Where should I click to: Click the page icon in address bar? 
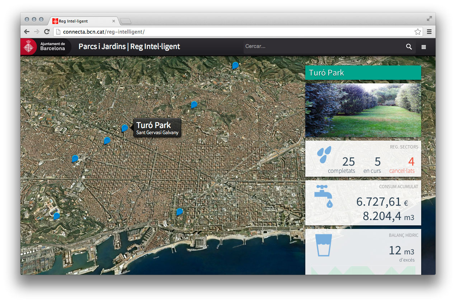(58, 32)
